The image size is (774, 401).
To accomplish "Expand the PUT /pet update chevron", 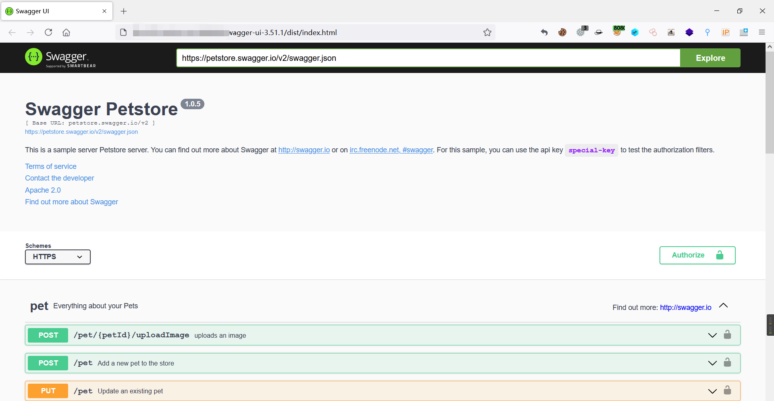I will click(x=712, y=391).
